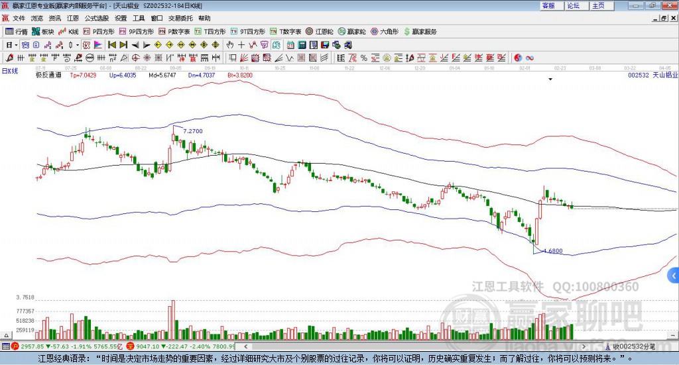Activate the crosshair cursor tool
Screen dimensions: 679x365
pyautogui.click(x=242, y=45)
